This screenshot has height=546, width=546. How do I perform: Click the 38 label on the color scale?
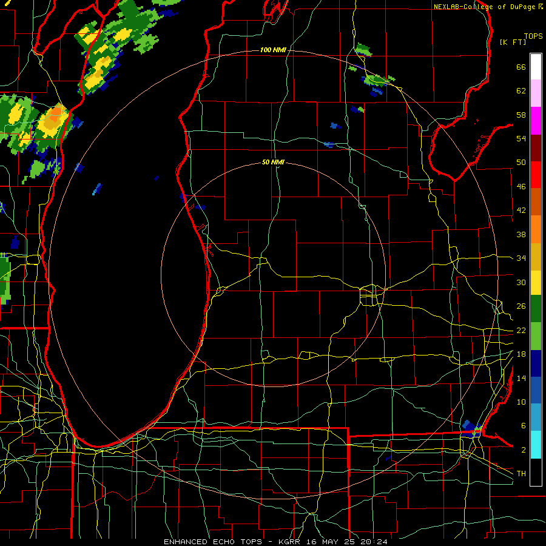point(521,234)
